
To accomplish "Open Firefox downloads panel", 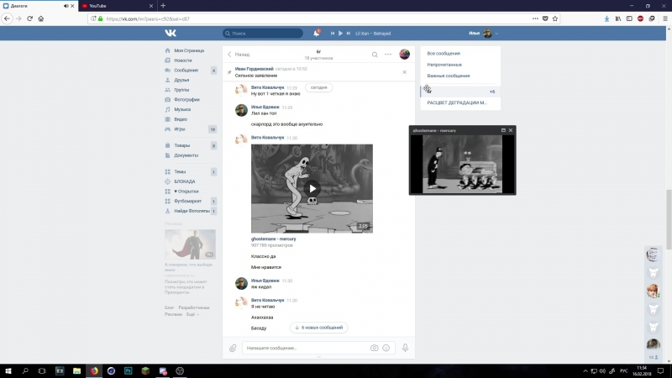I will tap(606, 18).
